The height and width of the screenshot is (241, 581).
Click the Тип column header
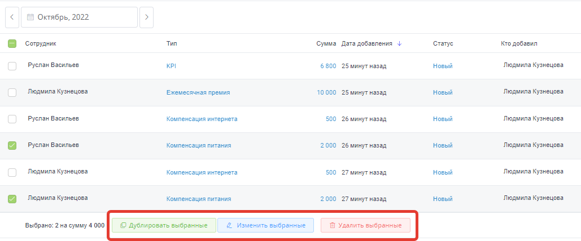(x=172, y=43)
